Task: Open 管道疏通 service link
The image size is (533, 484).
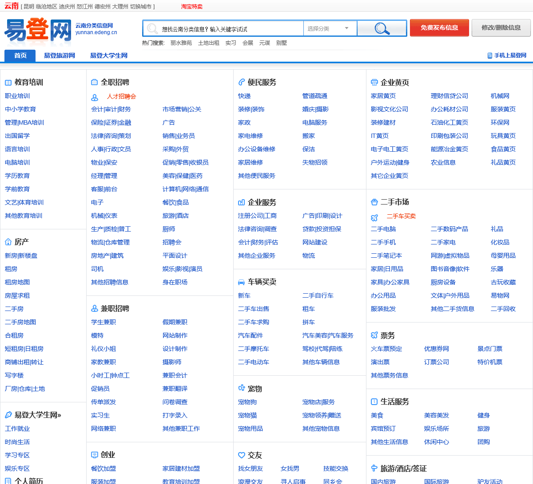Action: click(315, 96)
